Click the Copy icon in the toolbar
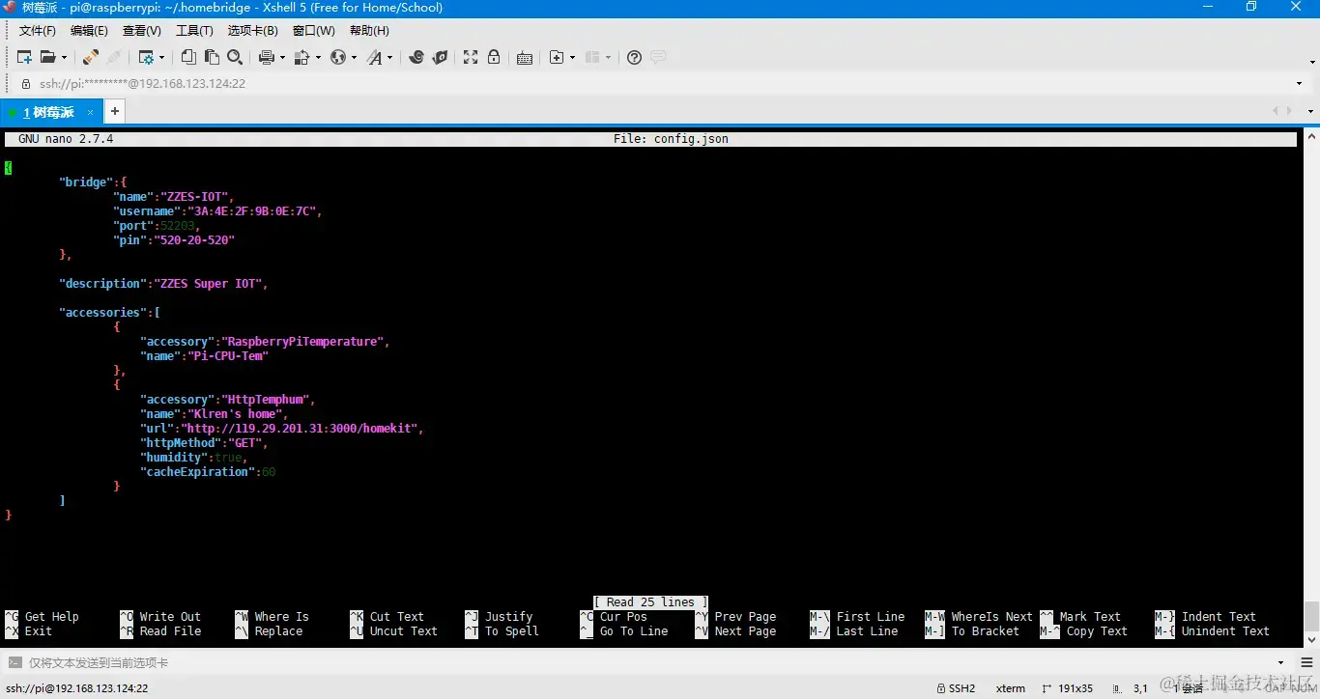Image resolution: width=1320 pixels, height=699 pixels. pos(188,58)
